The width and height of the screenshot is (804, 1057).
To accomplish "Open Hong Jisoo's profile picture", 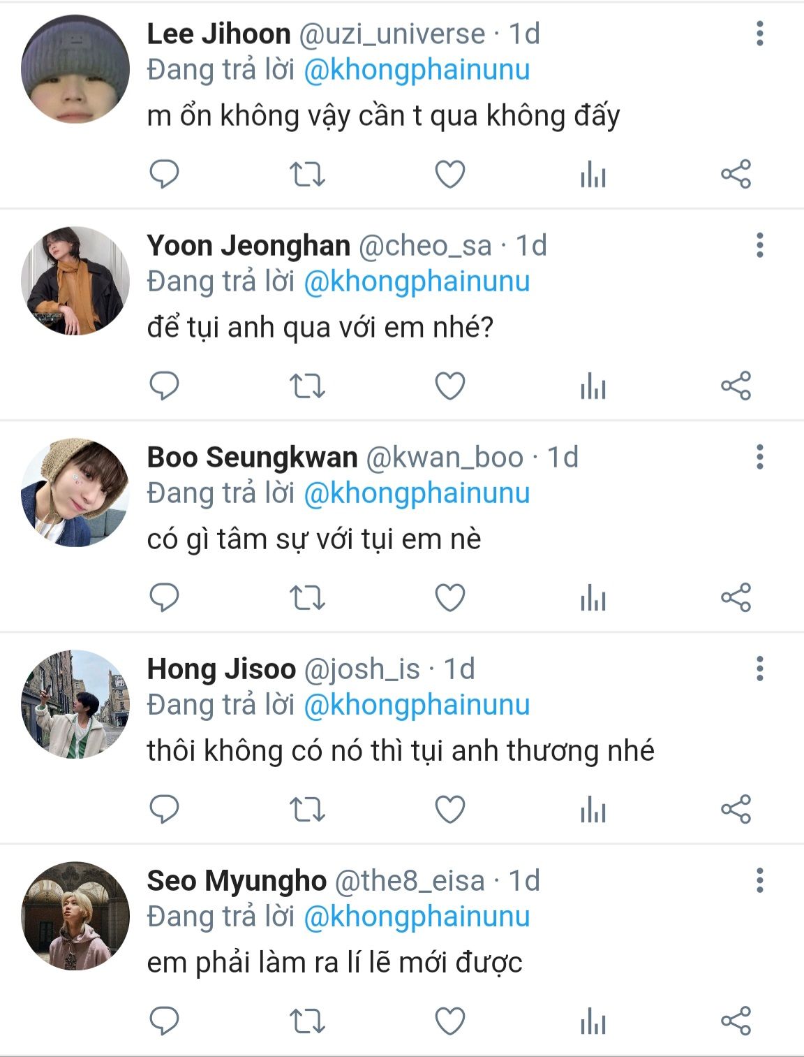I will pyautogui.click(x=75, y=704).
